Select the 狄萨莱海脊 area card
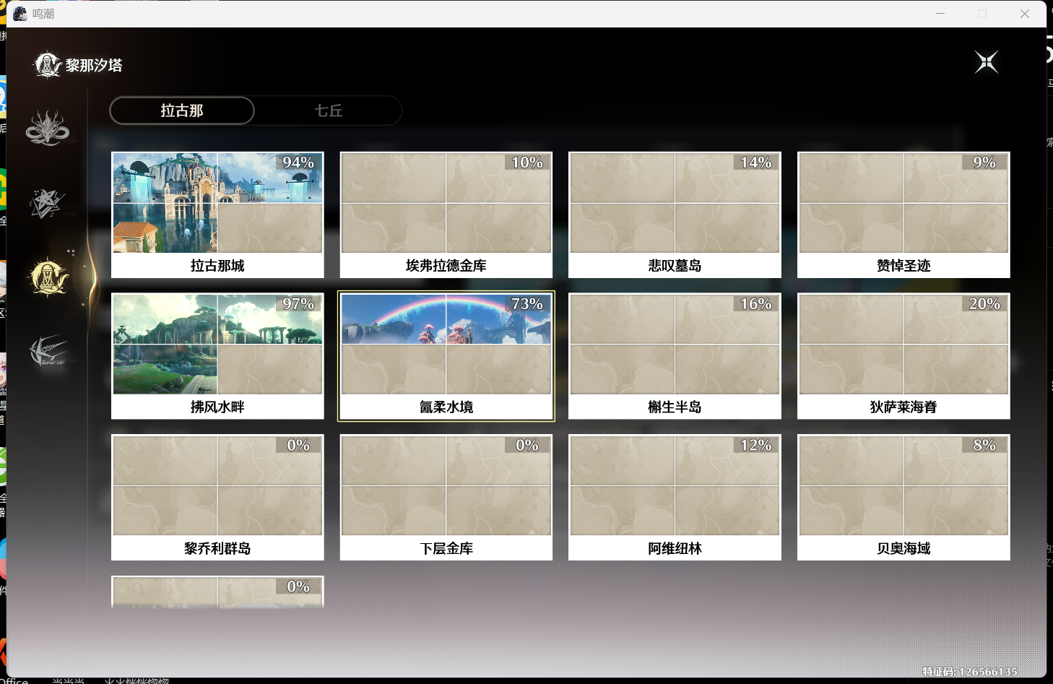Image resolution: width=1053 pixels, height=684 pixels. coord(903,356)
